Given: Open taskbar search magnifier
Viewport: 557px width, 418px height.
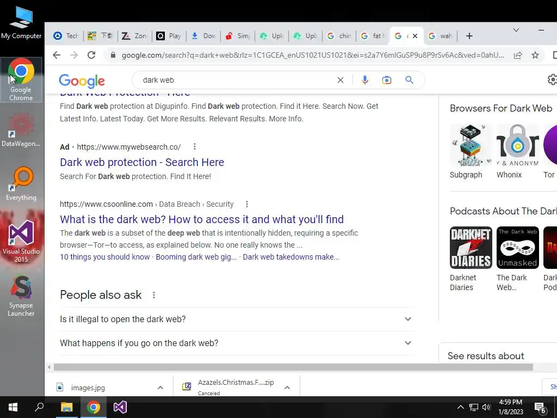Looking at the screenshot, I should pos(39,407).
